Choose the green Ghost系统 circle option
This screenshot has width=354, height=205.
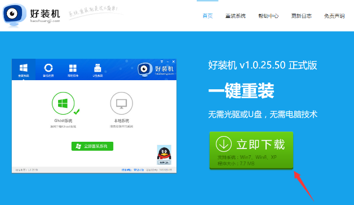tap(63, 103)
